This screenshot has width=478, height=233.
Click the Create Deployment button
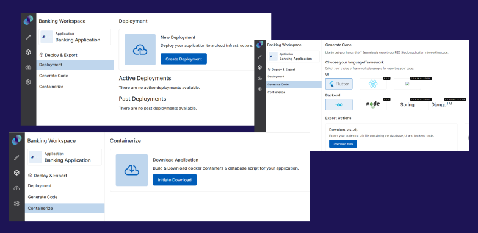click(184, 59)
